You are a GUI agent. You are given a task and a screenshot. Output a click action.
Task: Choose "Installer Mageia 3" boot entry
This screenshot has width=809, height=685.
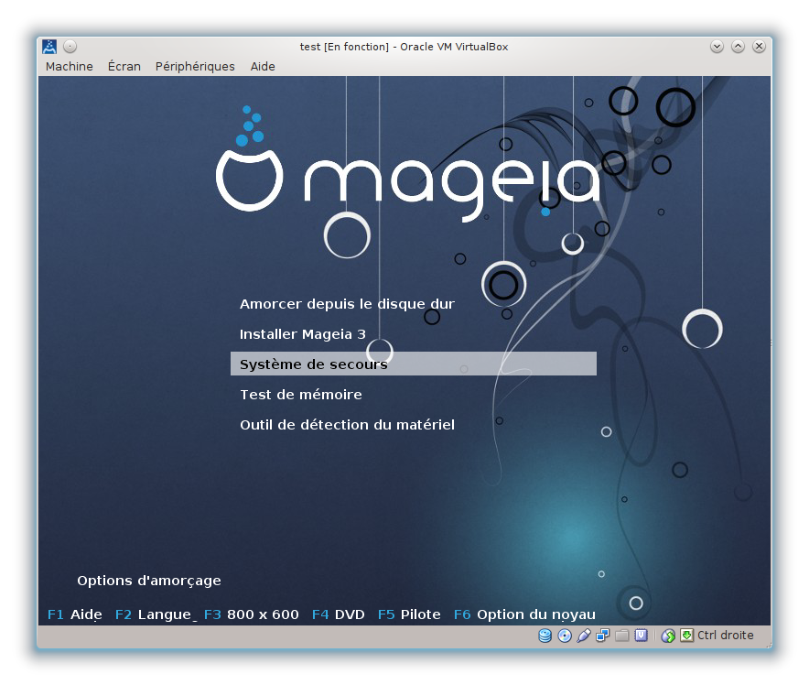[x=302, y=334]
